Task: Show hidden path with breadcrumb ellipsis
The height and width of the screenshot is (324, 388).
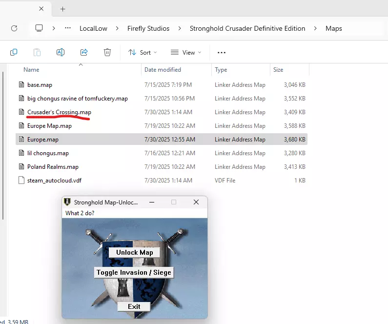Action: point(68,28)
